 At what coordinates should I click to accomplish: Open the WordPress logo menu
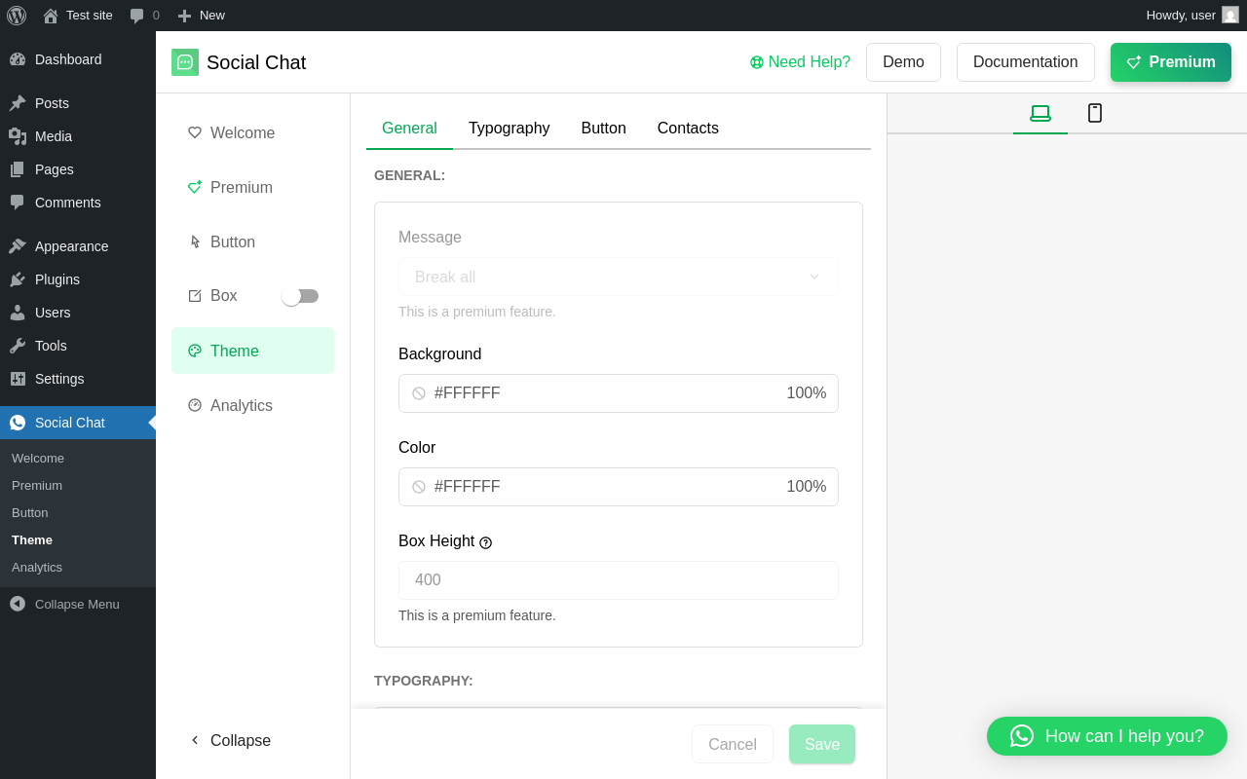(x=17, y=16)
